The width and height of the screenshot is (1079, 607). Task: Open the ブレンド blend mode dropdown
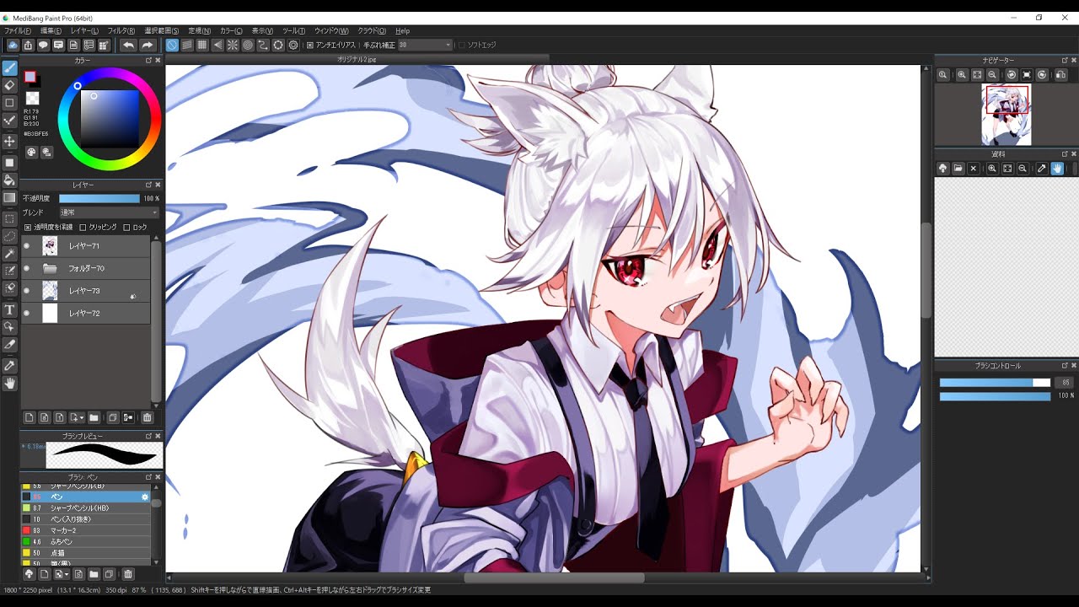109,212
